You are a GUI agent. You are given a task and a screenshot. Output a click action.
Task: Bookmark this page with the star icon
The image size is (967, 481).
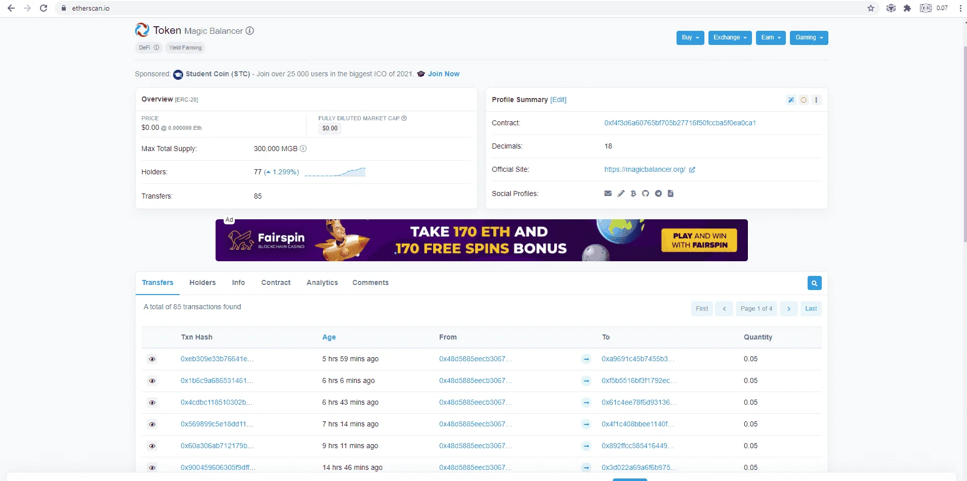pos(871,8)
